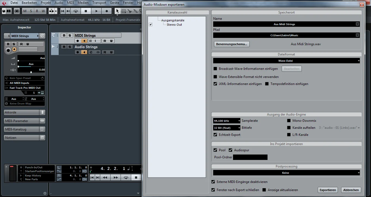Enable the Mono-Downmix checkbox
Viewport: 371px width, 197px height.
(x=289, y=121)
